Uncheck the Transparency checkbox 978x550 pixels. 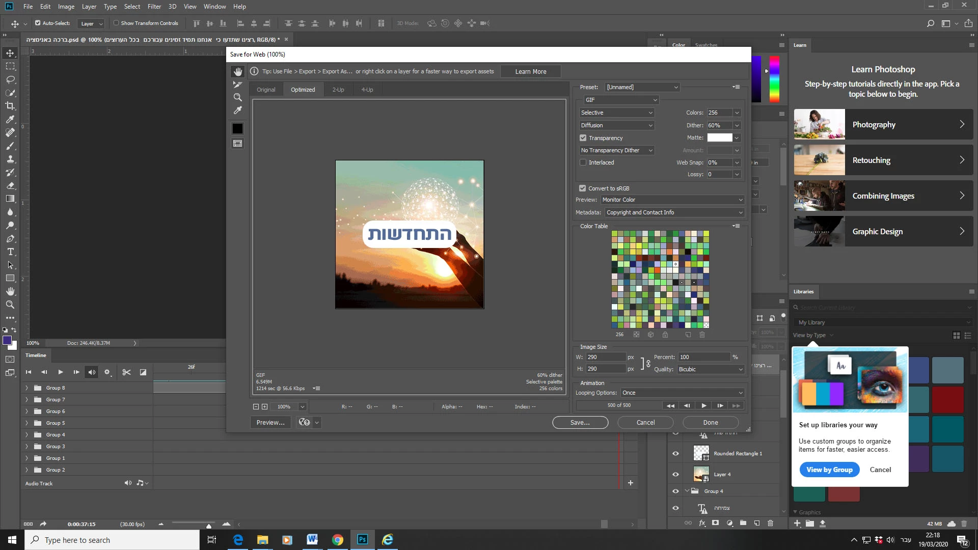tap(583, 138)
